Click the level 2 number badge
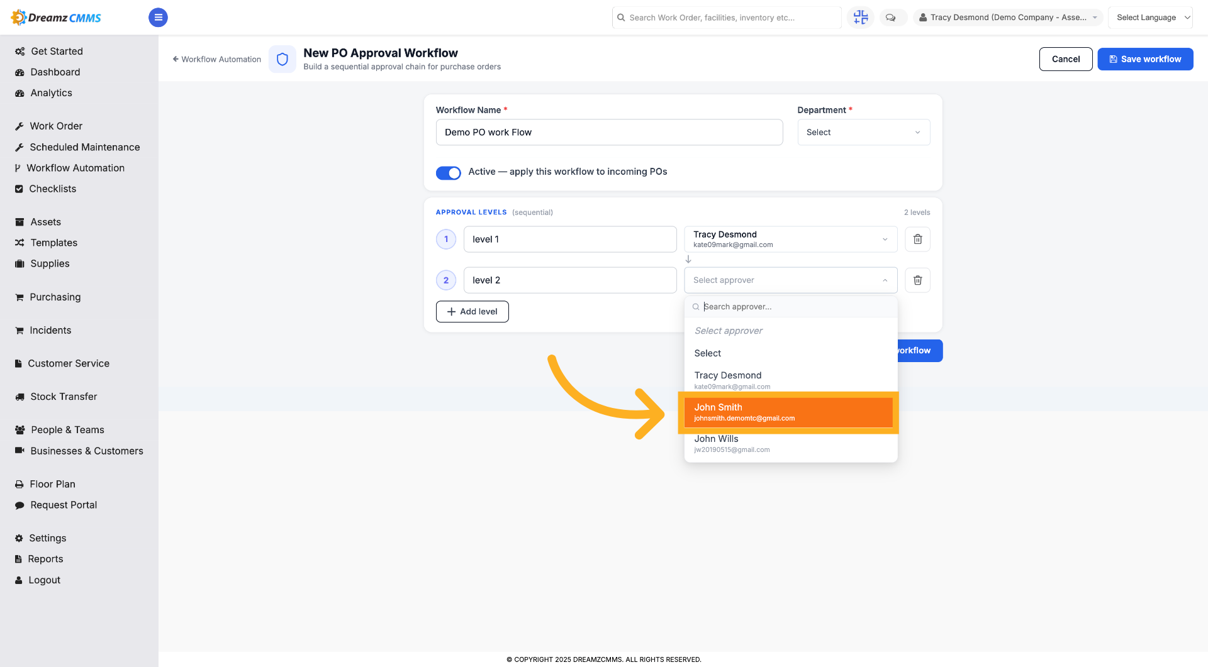The width and height of the screenshot is (1208, 667). (446, 280)
